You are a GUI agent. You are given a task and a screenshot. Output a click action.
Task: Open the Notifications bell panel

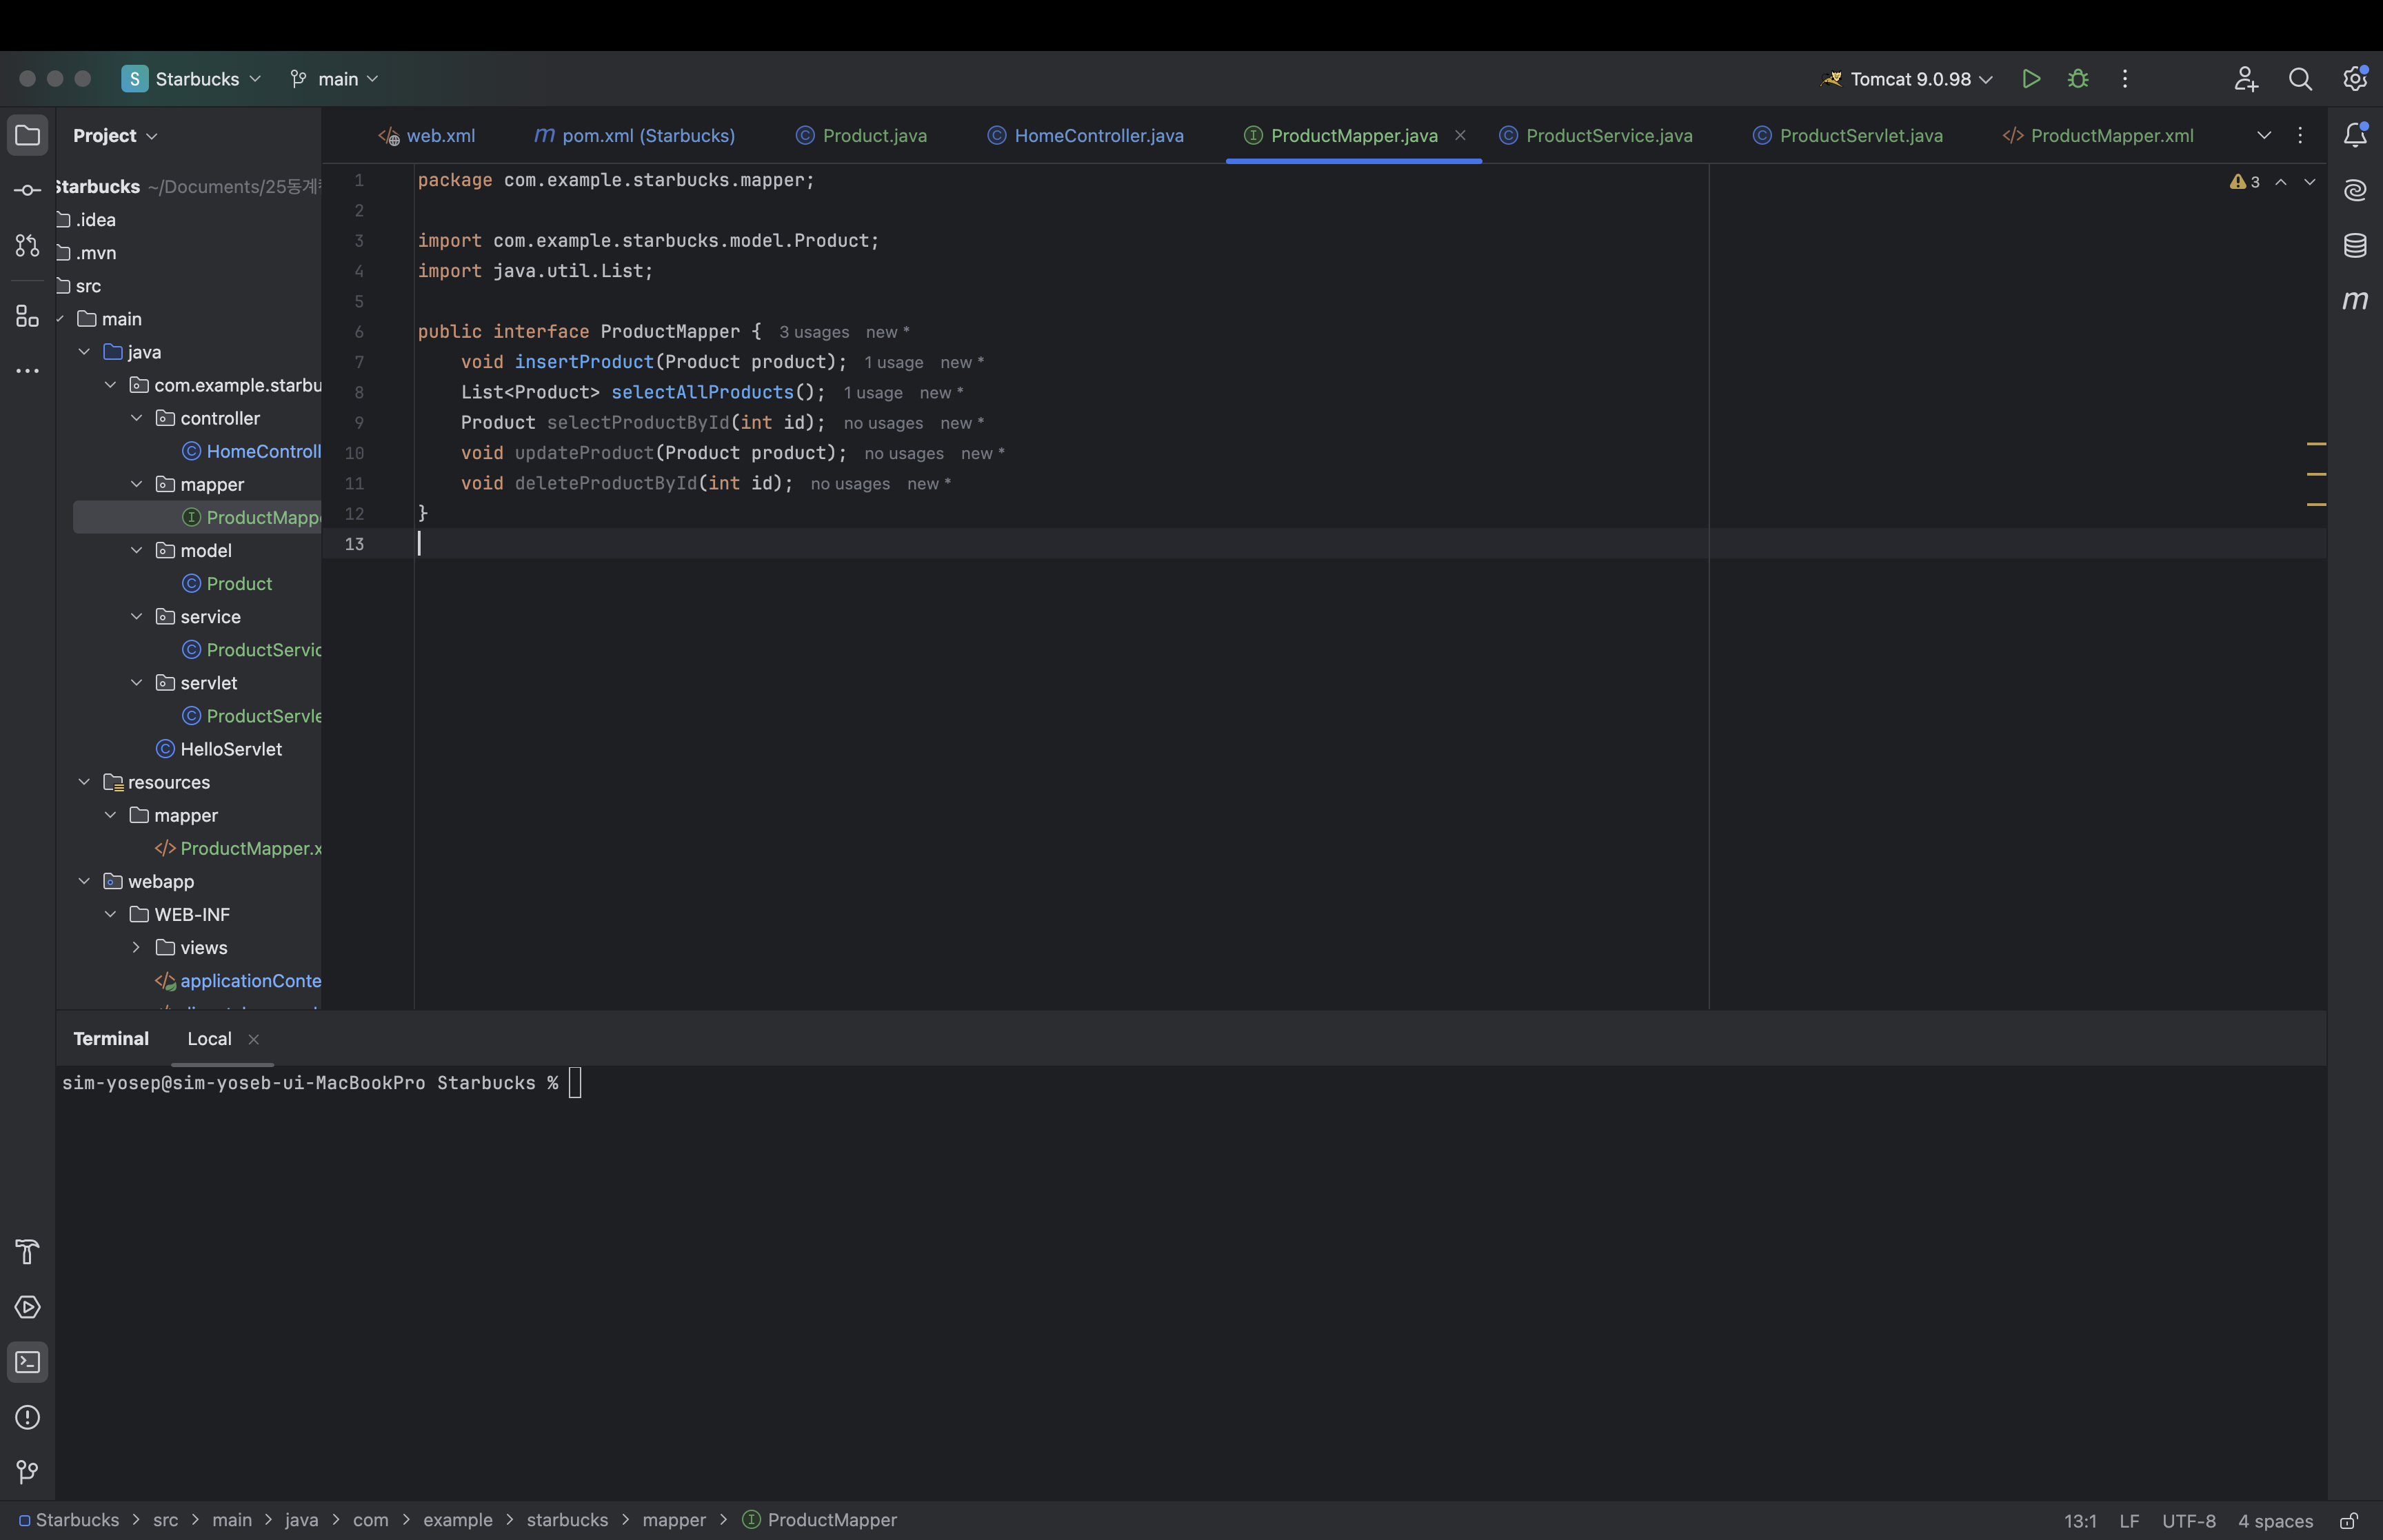click(x=2355, y=135)
